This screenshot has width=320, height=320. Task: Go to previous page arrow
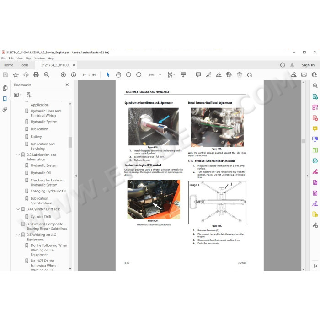(63, 75)
